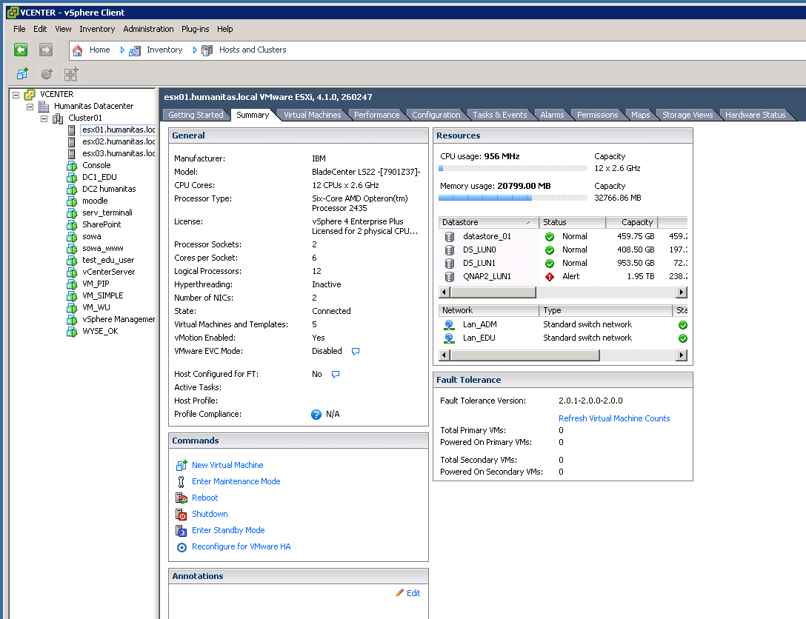Open the Hardware Status tab
The height and width of the screenshot is (619, 806).
tap(755, 115)
